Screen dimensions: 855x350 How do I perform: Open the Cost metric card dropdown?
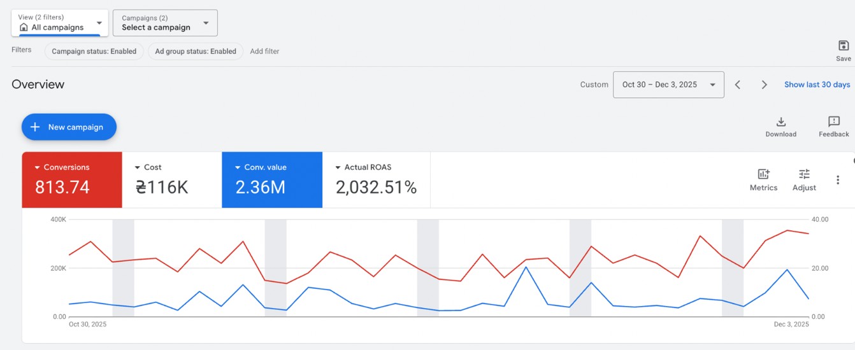[x=138, y=167]
